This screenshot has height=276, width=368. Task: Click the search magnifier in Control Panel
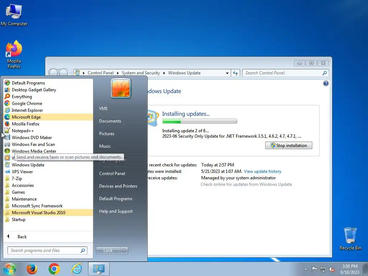325,73
